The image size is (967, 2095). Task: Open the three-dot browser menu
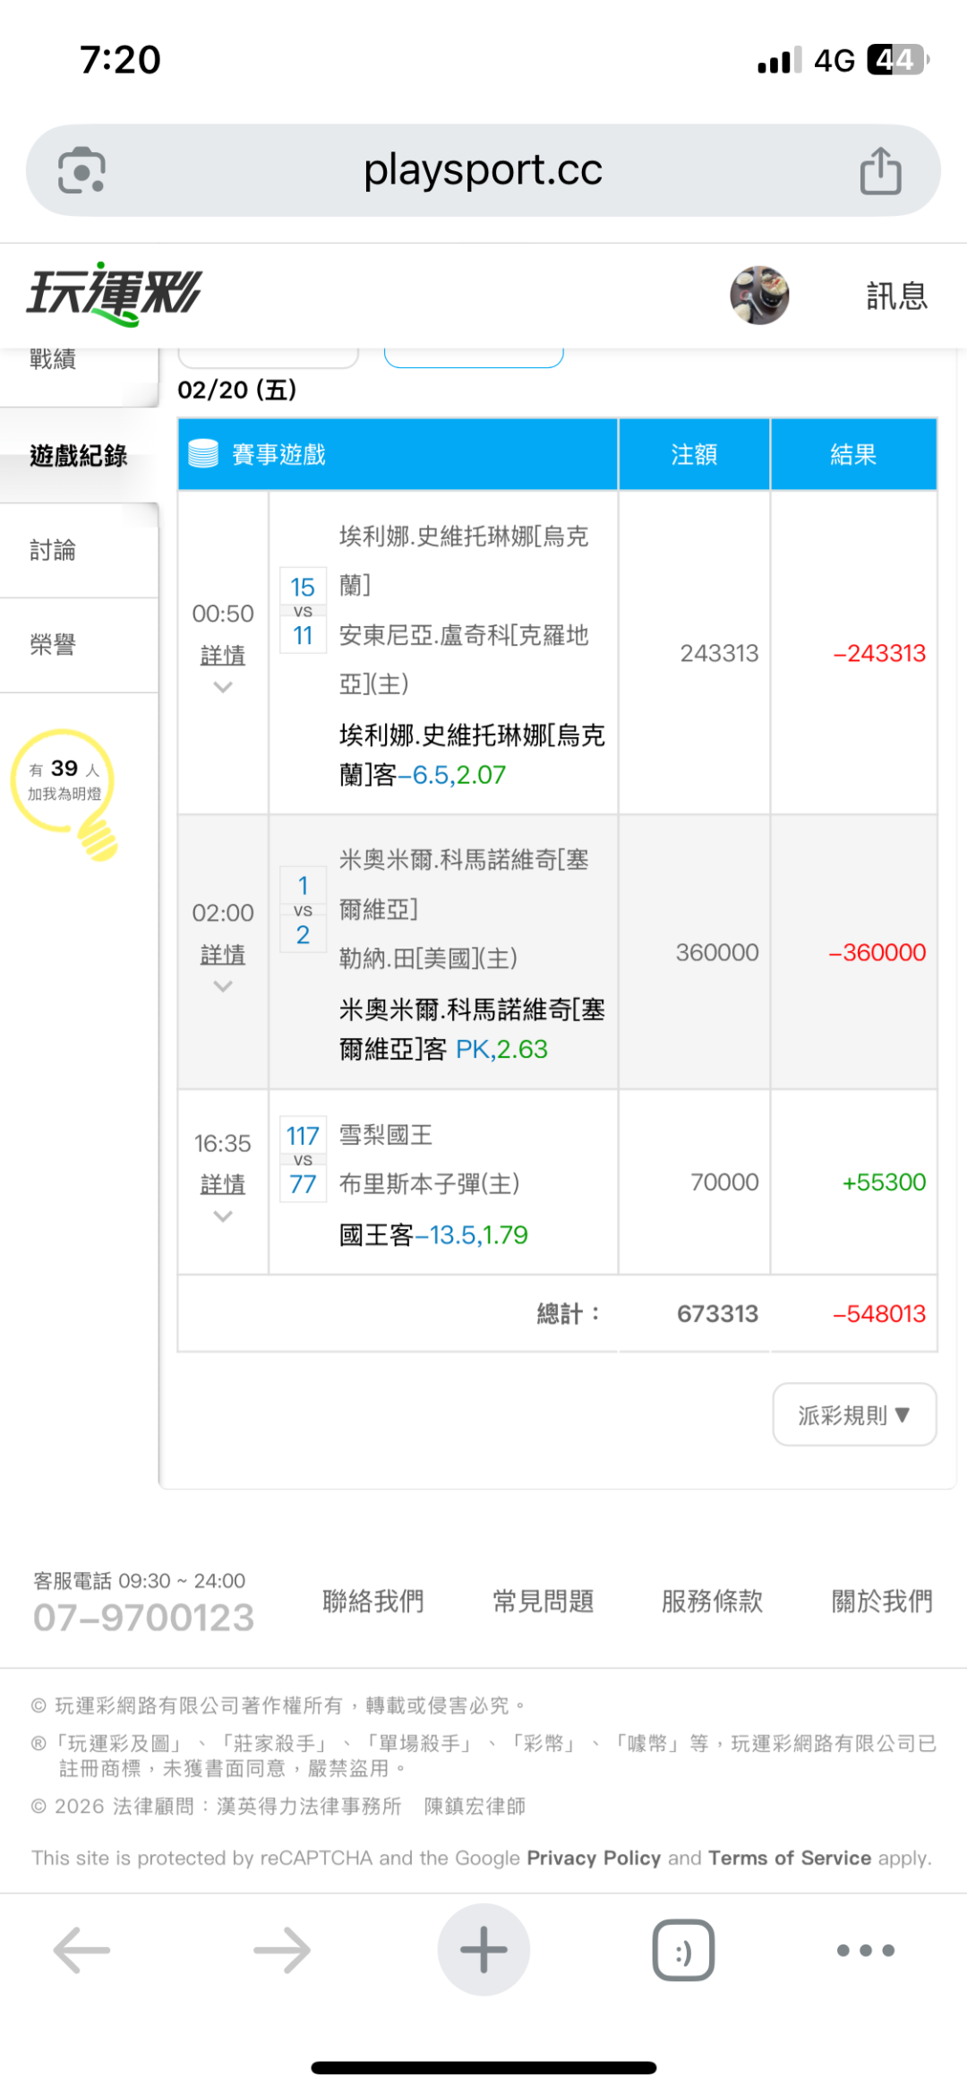point(865,1950)
